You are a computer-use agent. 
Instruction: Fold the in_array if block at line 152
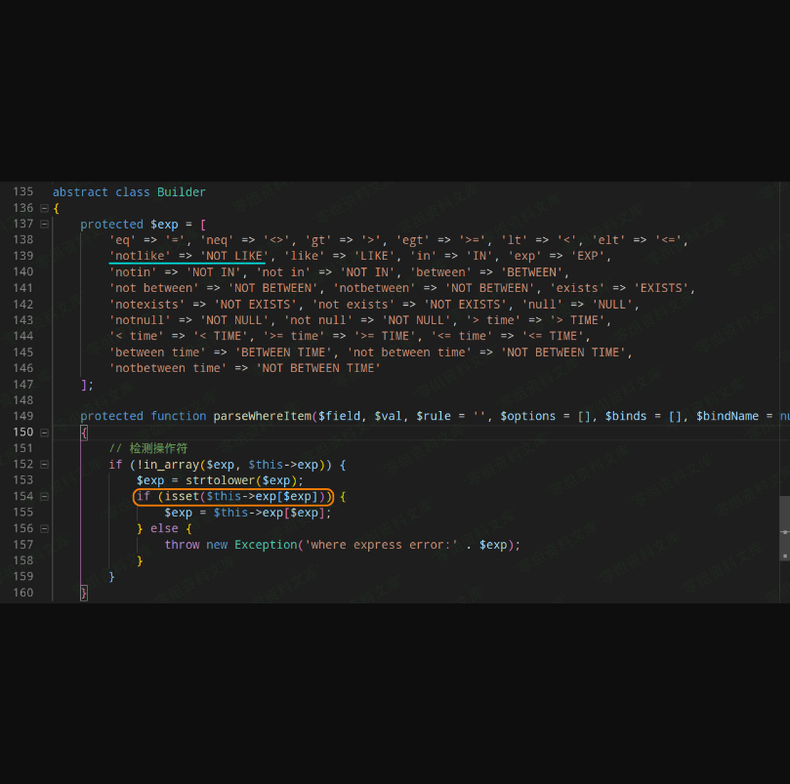pyautogui.click(x=44, y=464)
